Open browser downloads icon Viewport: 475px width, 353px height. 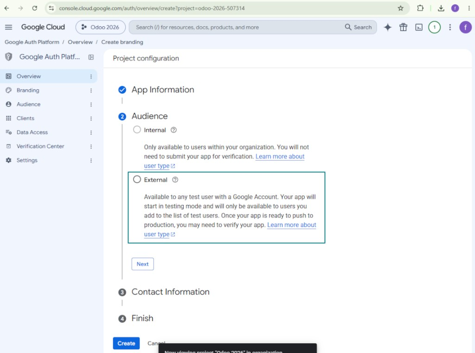pos(441,8)
